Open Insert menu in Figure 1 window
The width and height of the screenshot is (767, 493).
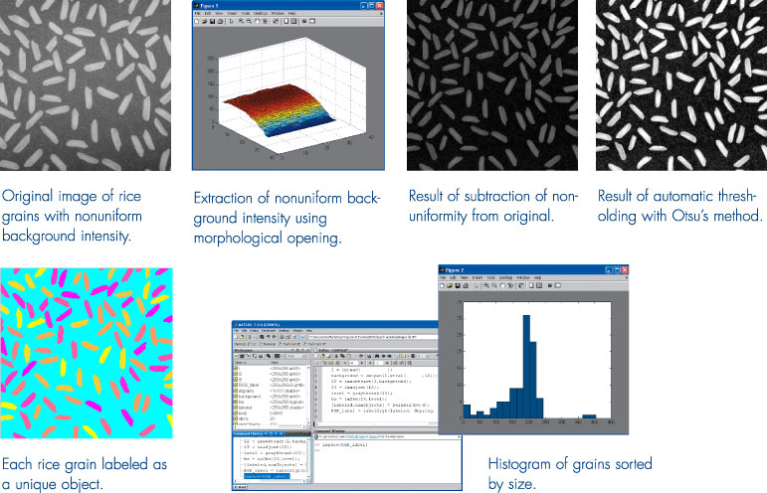(233, 13)
